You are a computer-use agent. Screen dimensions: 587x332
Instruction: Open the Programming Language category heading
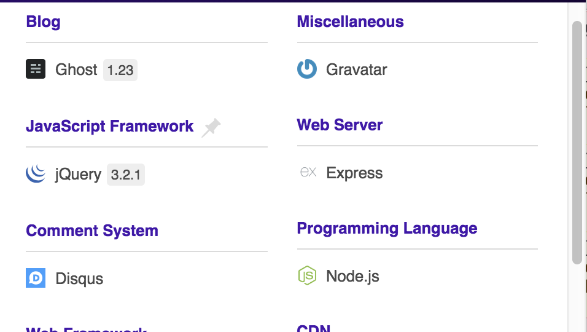click(387, 229)
